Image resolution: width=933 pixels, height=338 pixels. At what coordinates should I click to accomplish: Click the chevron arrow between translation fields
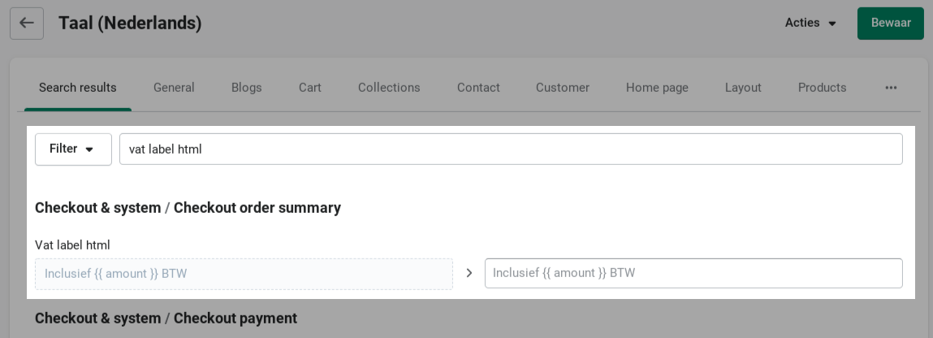pos(469,273)
